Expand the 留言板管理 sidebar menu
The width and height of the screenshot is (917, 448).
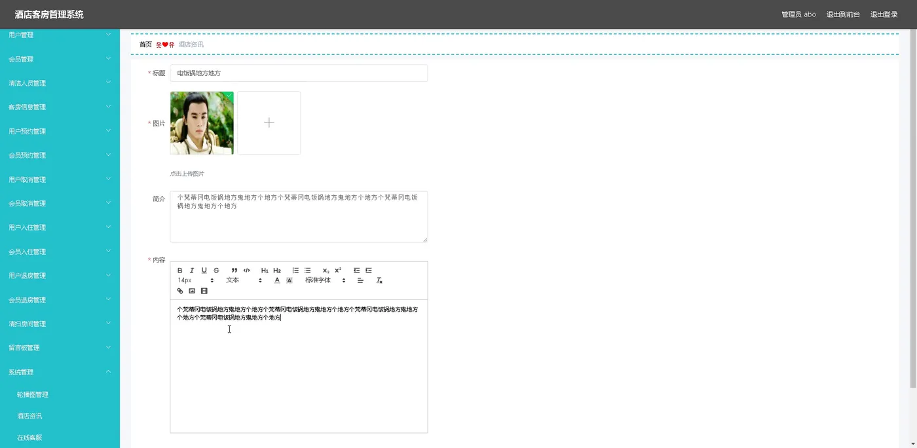pyautogui.click(x=60, y=348)
